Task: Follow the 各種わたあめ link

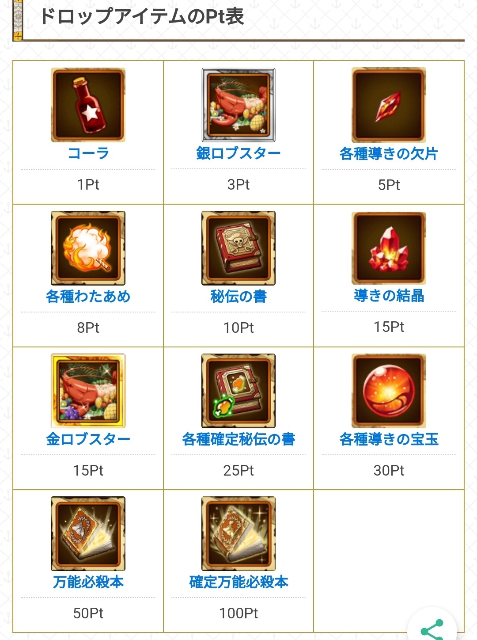Action: 88,296
